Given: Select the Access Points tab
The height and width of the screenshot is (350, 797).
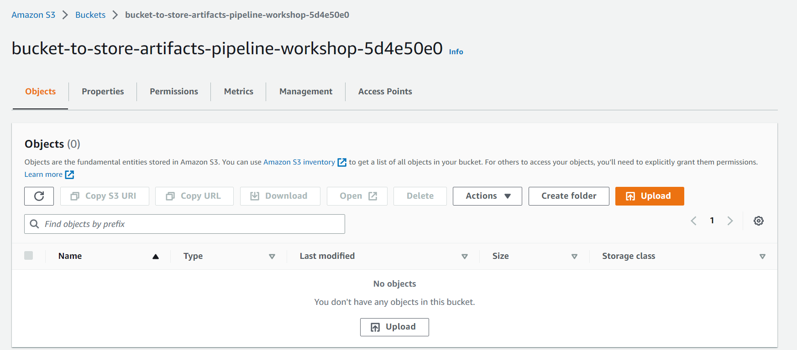Looking at the screenshot, I should (385, 92).
